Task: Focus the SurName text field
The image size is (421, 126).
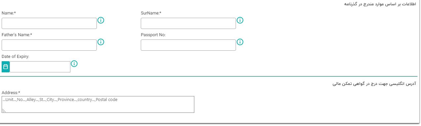Action: point(188,23)
